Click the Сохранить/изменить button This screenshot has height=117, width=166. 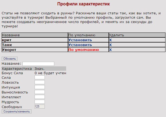tap(16, 111)
